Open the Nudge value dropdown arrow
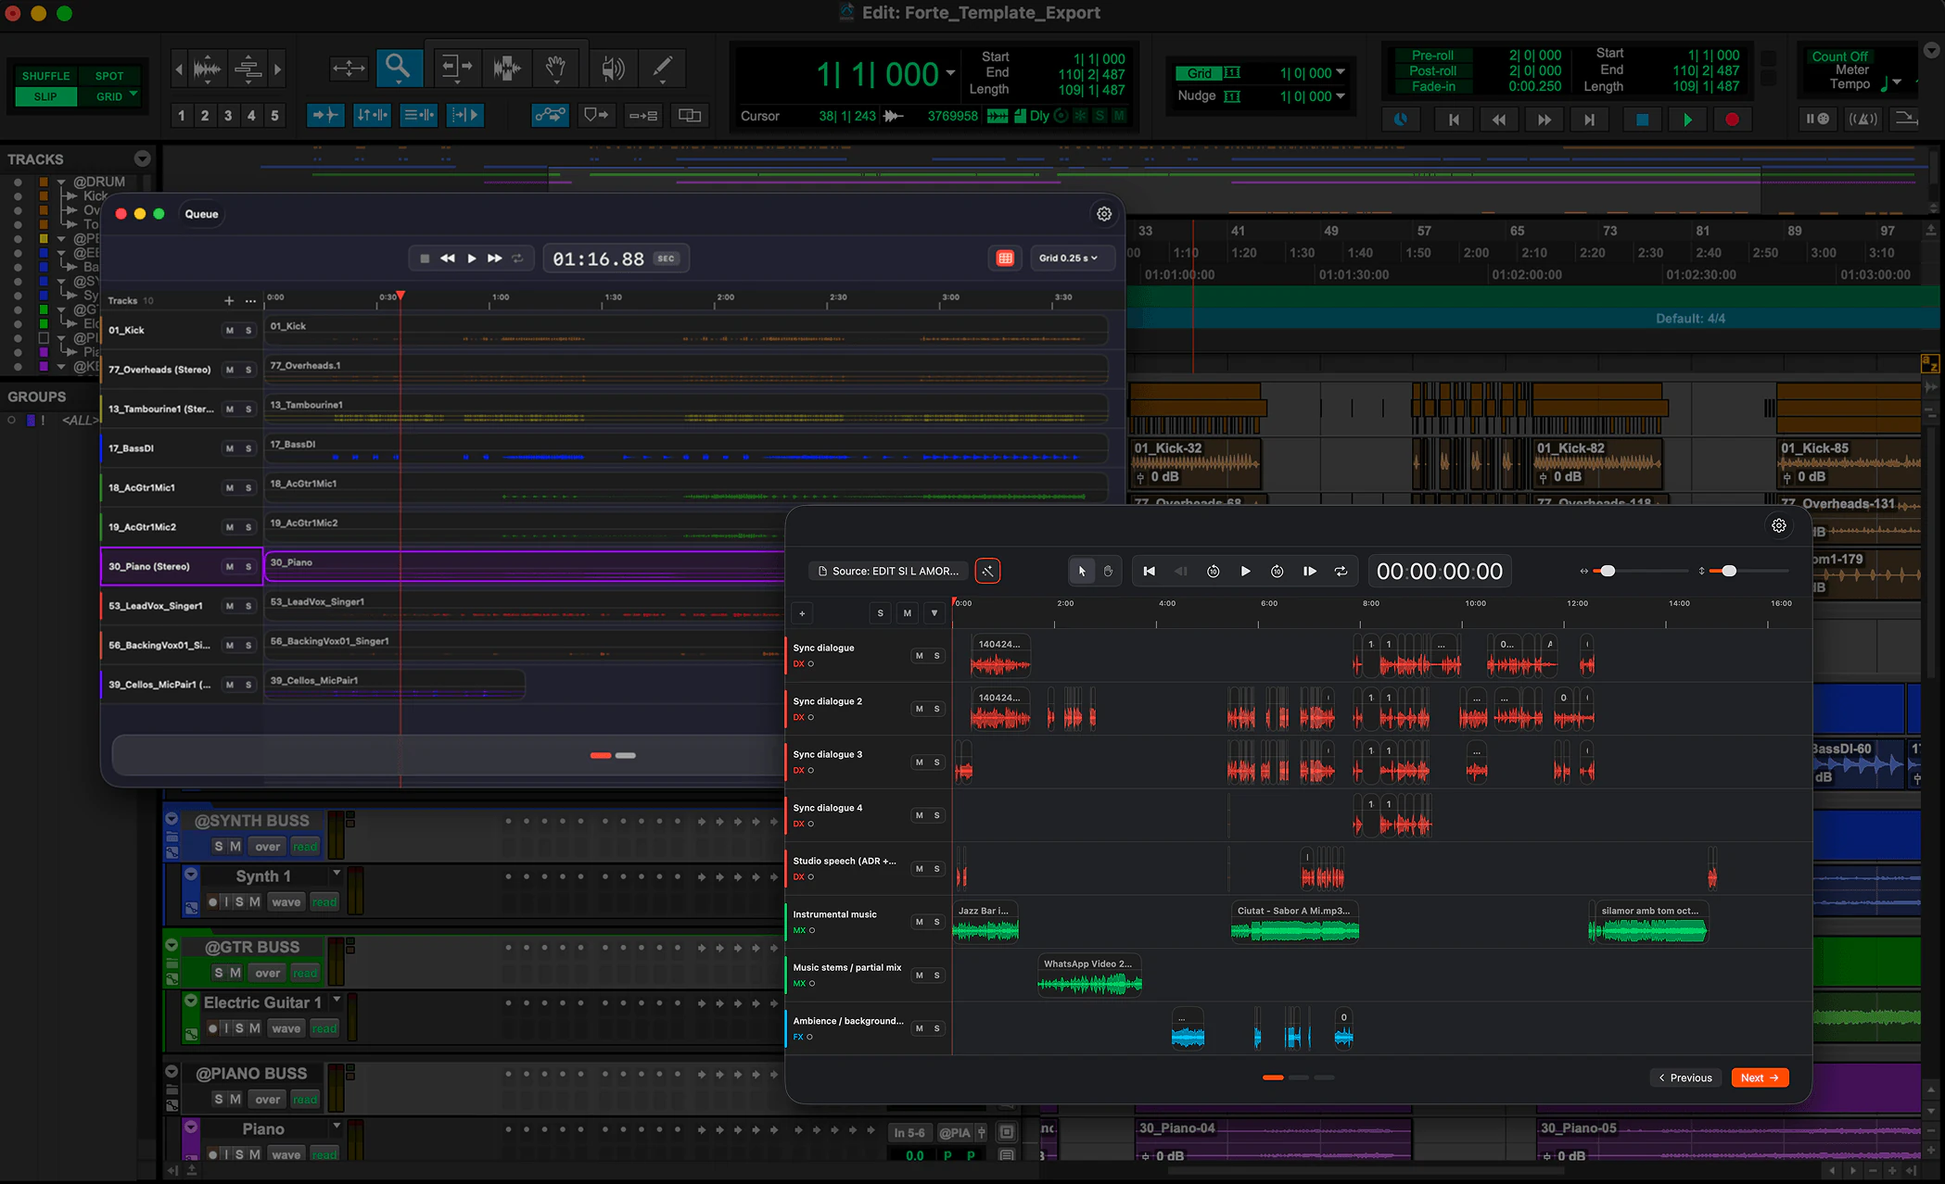Screen dimensions: 1945x1184 pyautogui.click(x=1341, y=96)
